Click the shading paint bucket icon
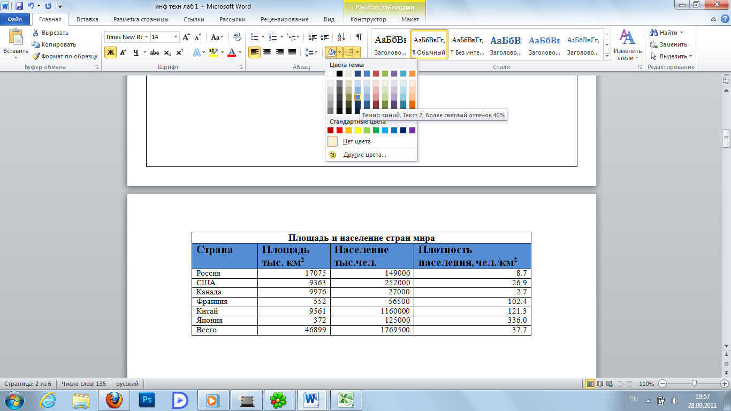The height and width of the screenshot is (411, 731). 331,52
